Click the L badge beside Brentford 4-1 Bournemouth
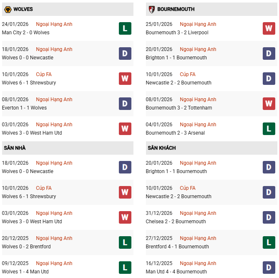 269,242
